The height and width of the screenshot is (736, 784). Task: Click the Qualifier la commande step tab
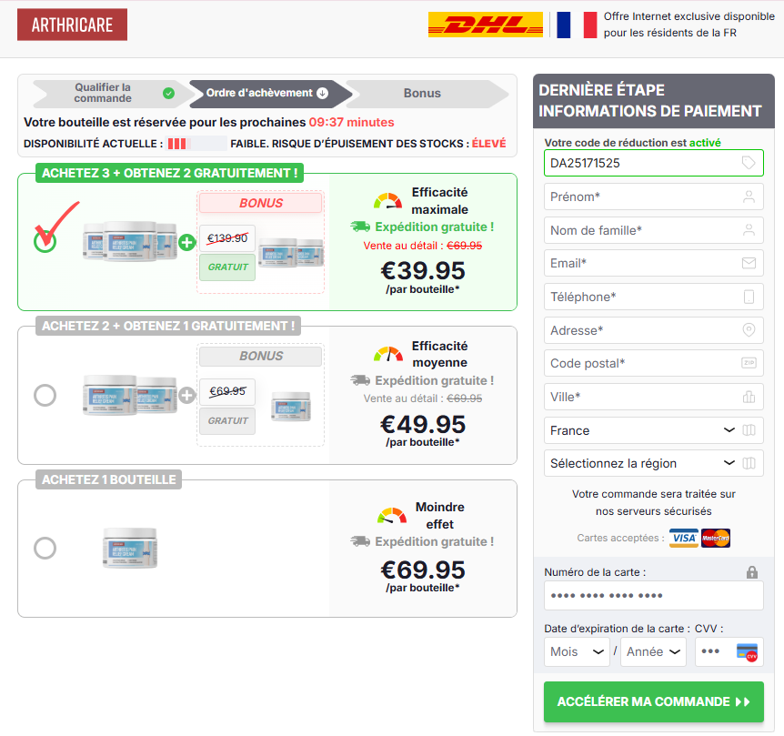click(x=111, y=93)
